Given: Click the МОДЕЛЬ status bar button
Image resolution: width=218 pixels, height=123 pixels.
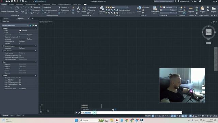Looking at the screenshot, I should [148, 116].
